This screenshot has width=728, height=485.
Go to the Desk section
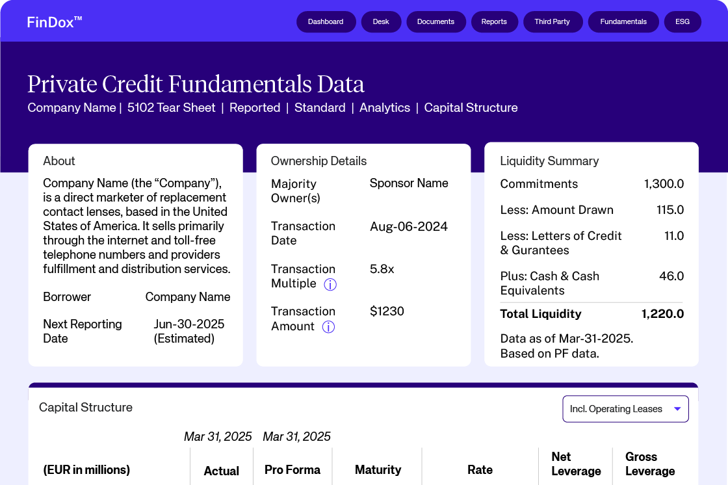click(381, 21)
